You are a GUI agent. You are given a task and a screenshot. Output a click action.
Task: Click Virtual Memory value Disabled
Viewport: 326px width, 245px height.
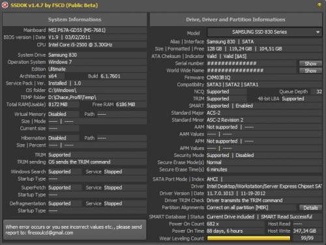57,114
